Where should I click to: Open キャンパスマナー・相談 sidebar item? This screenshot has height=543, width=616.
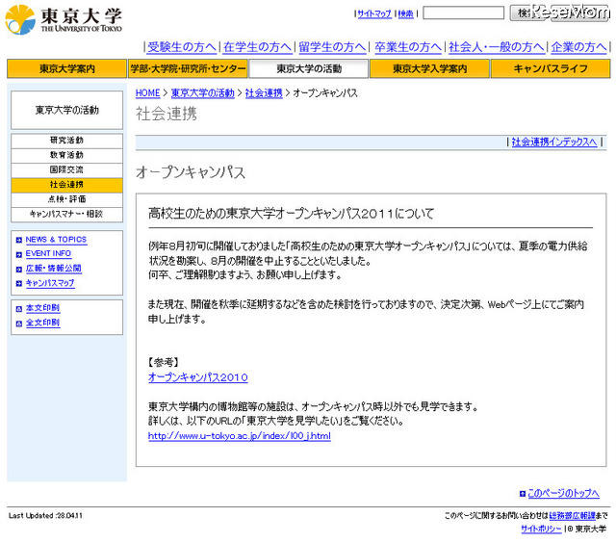66,214
